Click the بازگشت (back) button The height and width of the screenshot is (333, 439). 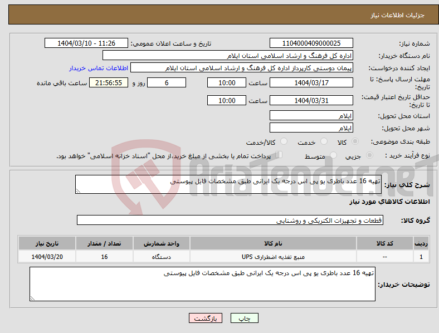pos(206,318)
